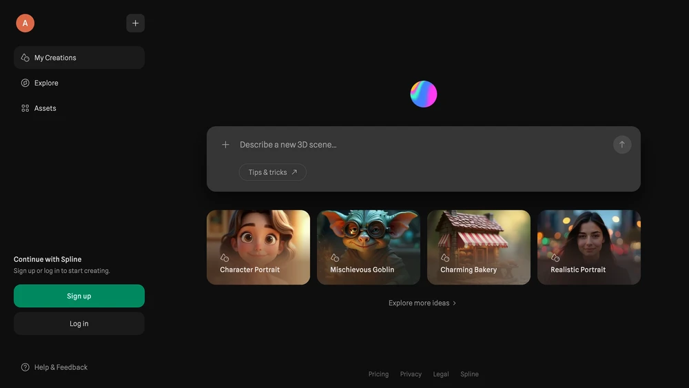This screenshot has width=689, height=388.
Task: Submit the prompt with the up arrow button
Action: [621, 145]
